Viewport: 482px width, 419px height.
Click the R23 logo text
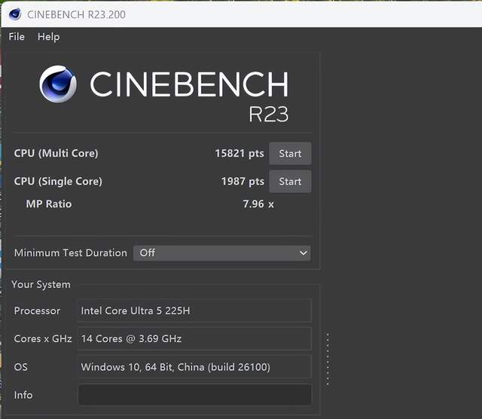269,115
